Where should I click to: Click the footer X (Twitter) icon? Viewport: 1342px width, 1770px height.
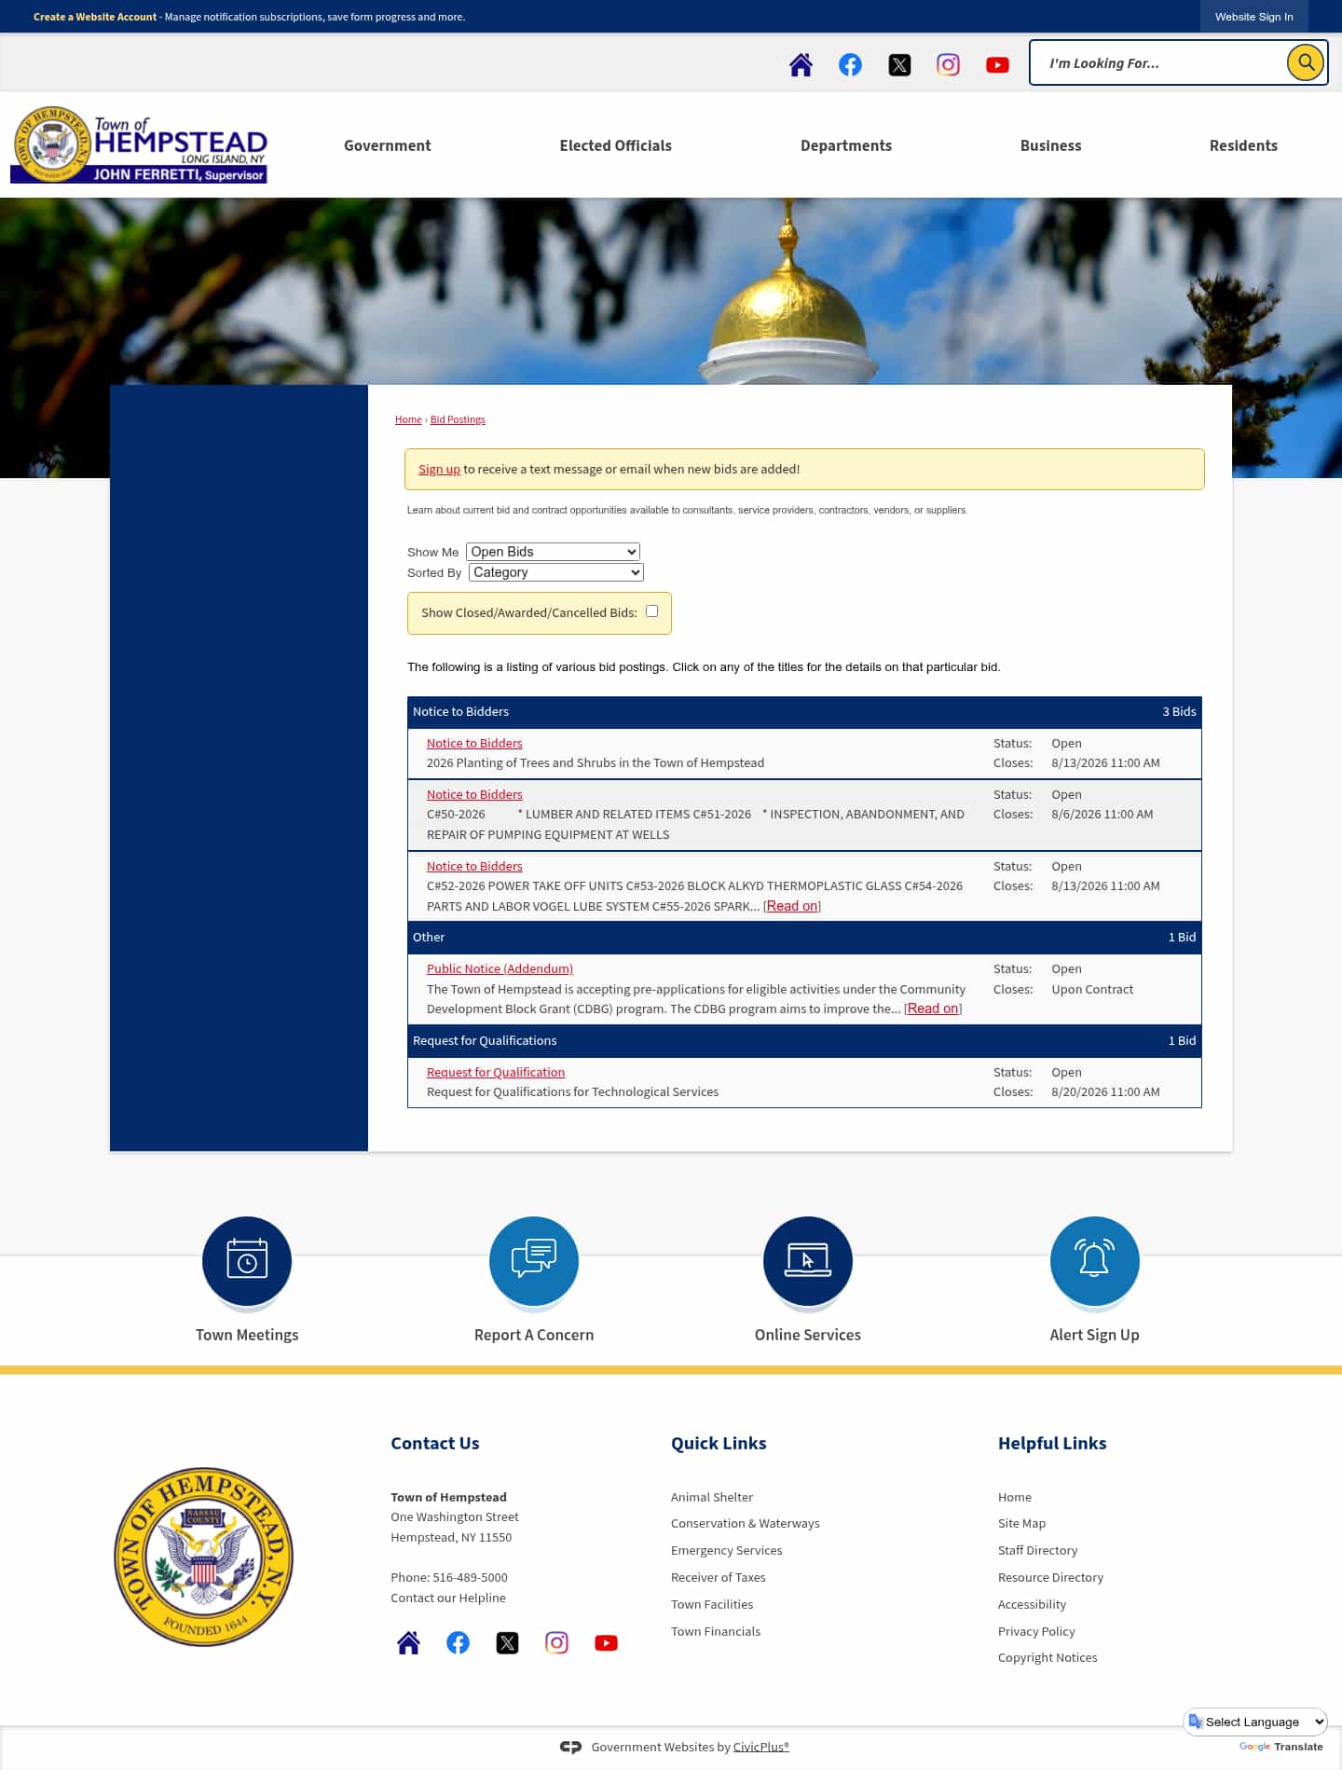(507, 1642)
